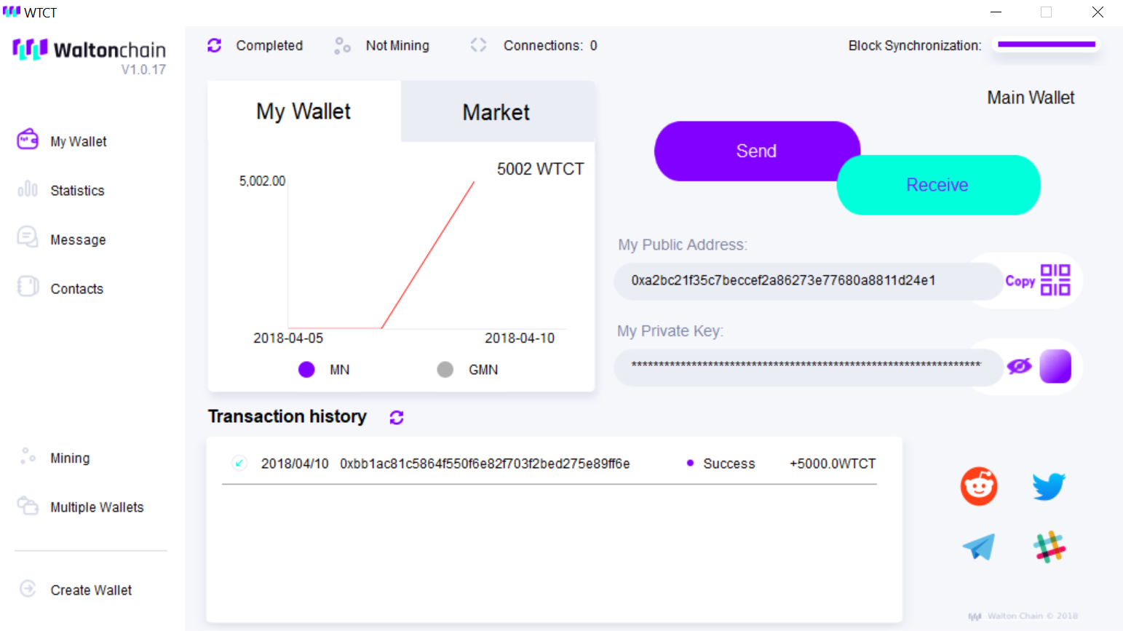Select the Create Wallet label
The height and width of the screenshot is (631, 1123).
point(91,590)
